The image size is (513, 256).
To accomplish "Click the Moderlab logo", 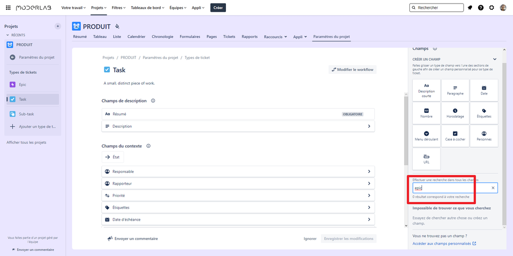I will tap(34, 8).
